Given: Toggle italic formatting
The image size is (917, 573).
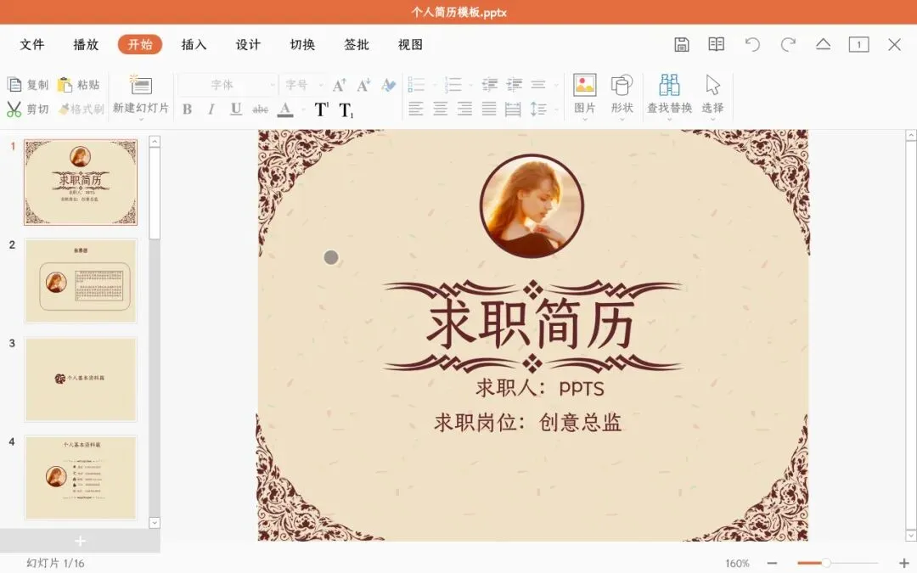Looking at the screenshot, I should pos(211,110).
